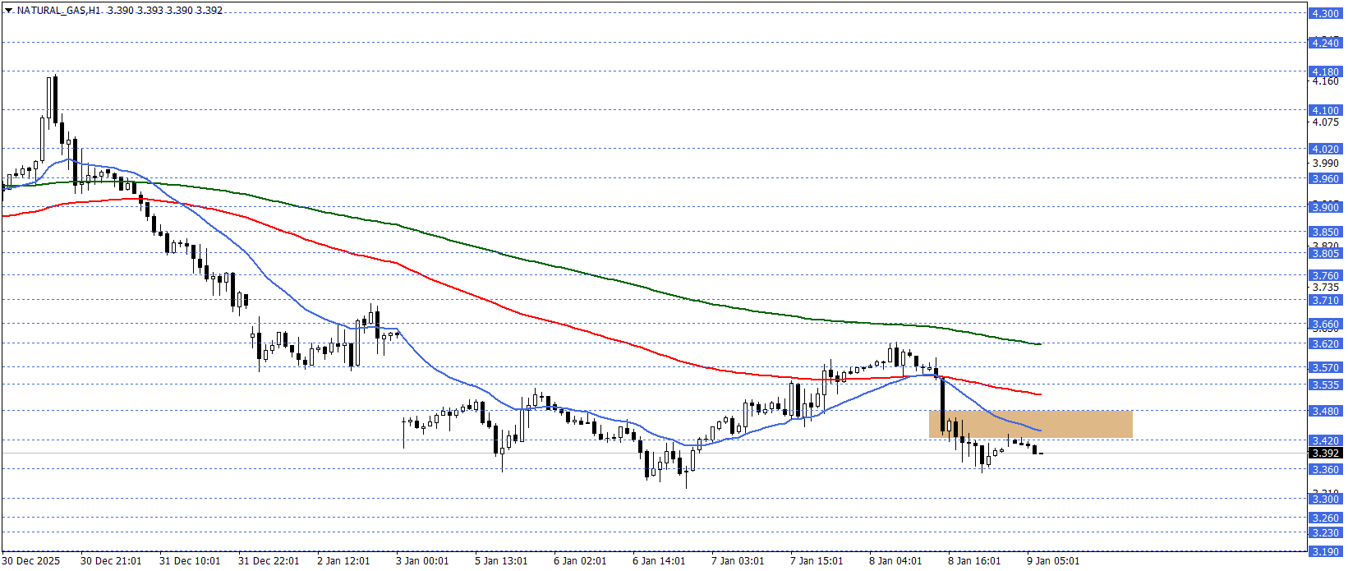Screen dimensions: 1348x571
Task: Click the 3.480 price level label
Action: (x=1324, y=412)
